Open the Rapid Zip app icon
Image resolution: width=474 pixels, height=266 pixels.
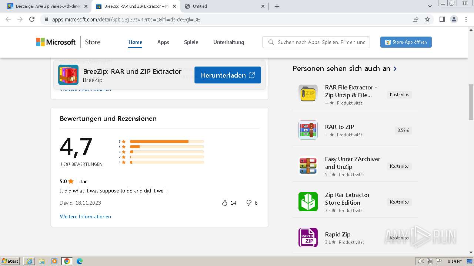click(x=308, y=238)
